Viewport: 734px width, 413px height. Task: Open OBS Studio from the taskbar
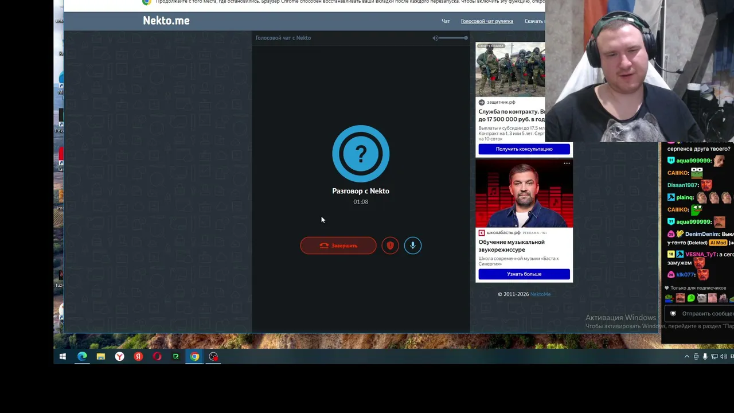coord(213,357)
